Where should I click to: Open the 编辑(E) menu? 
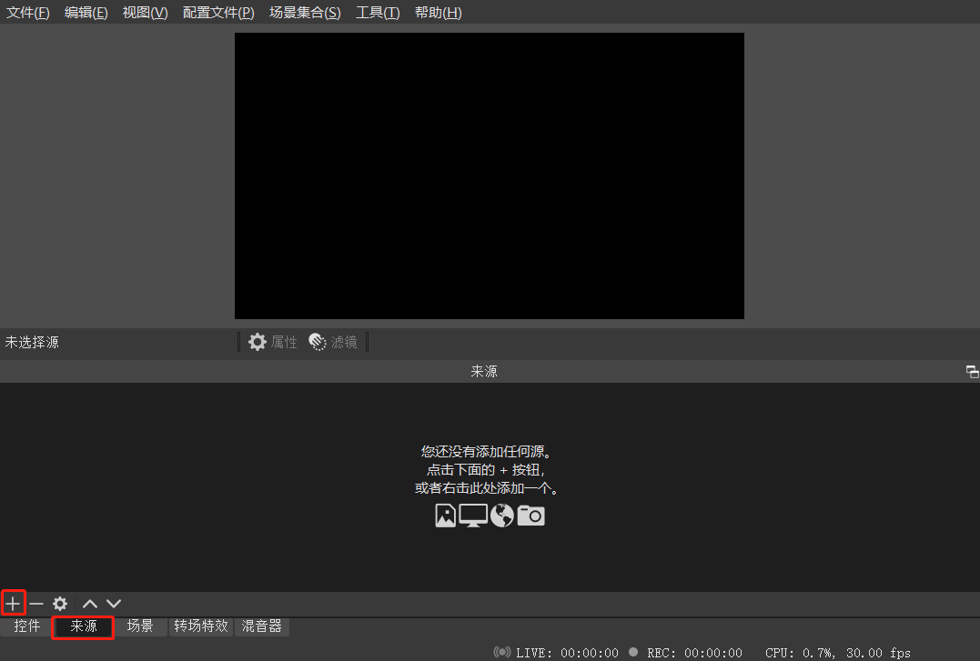point(86,13)
